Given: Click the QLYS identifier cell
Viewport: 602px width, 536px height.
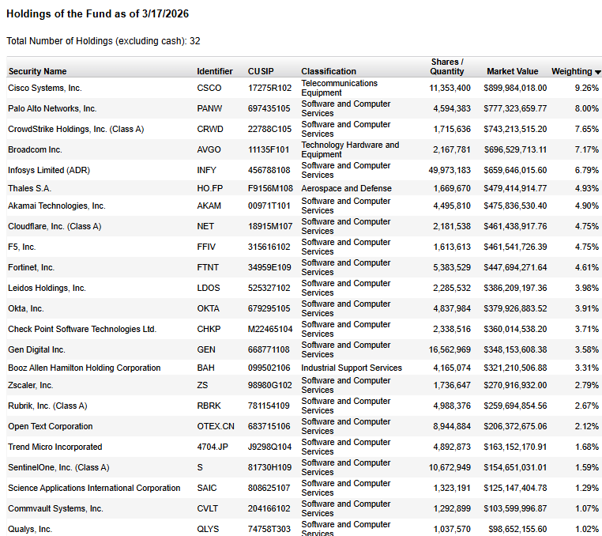Looking at the screenshot, I should pyautogui.click(x=208, y=530).
